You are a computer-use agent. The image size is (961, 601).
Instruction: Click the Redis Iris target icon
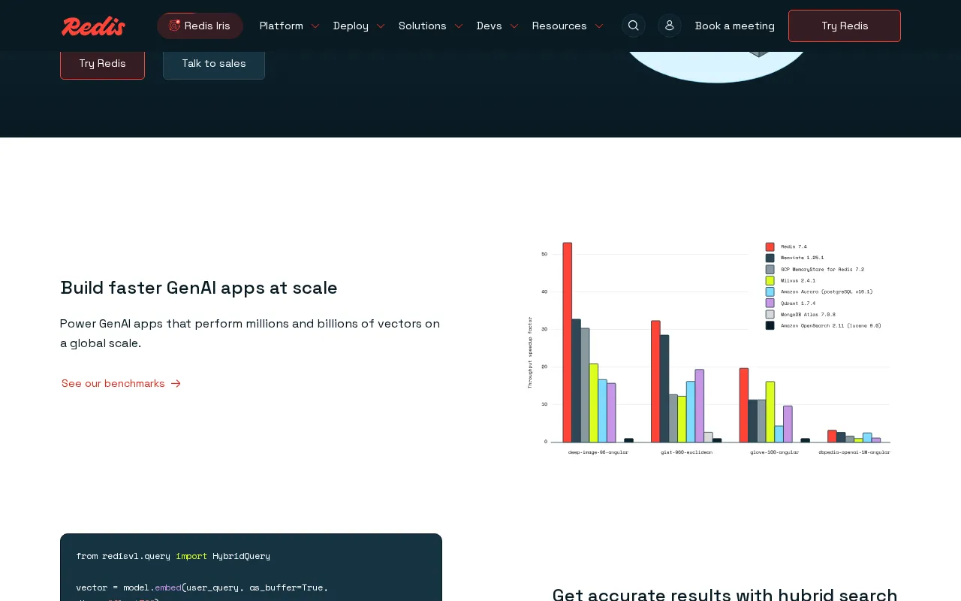click(x=175, y=26)
